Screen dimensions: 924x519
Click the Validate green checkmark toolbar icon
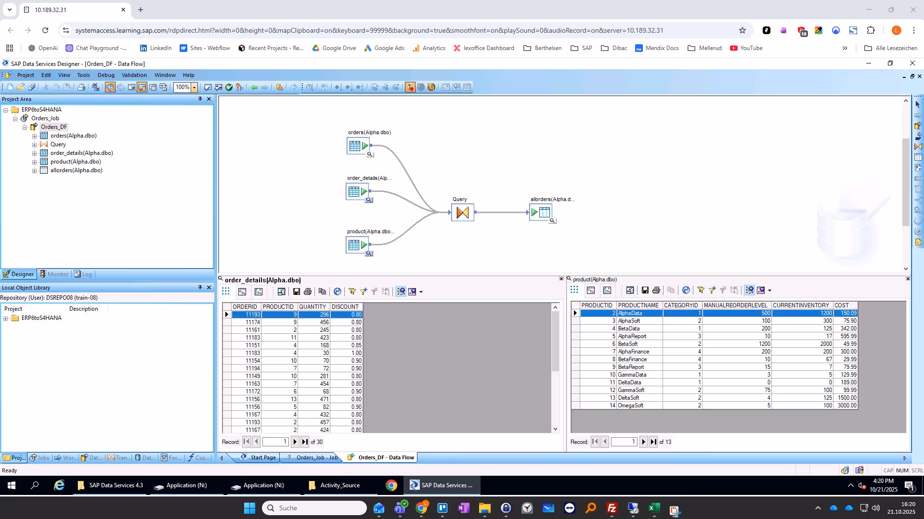click(229, 87)
